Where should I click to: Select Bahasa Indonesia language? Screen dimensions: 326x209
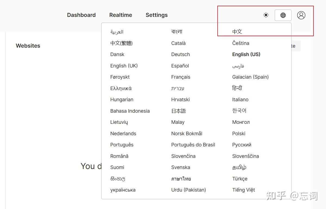coord(130,111)
